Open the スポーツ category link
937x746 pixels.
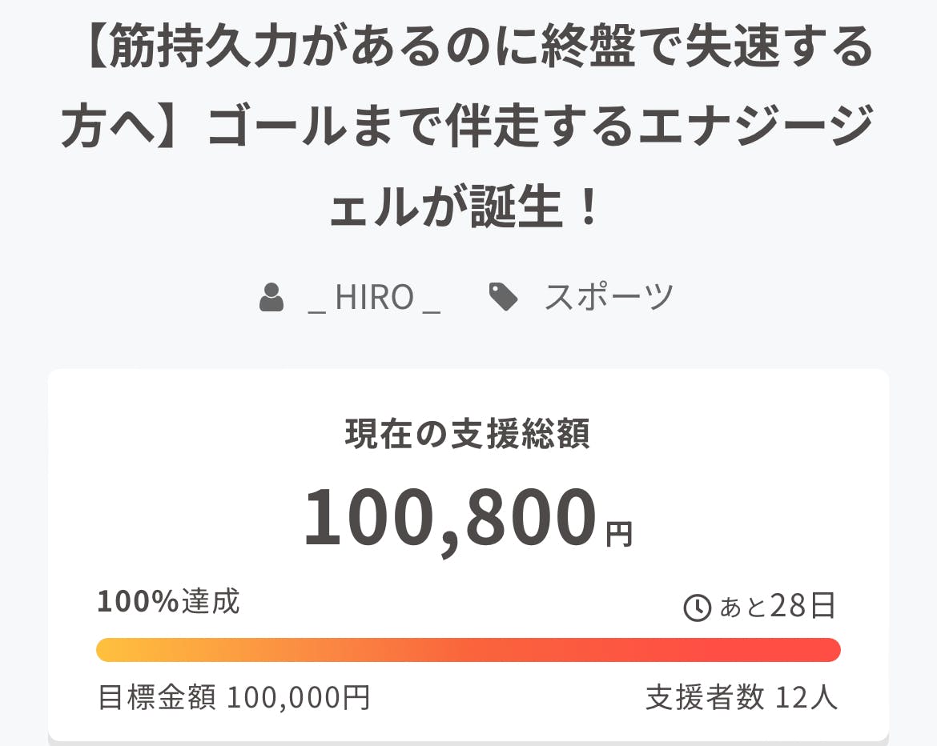coord(609,298)
